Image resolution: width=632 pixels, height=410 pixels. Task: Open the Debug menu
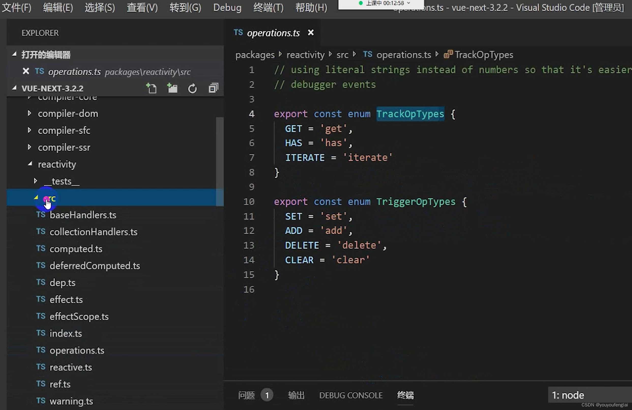pyautogui.click(x=227, y=7)
